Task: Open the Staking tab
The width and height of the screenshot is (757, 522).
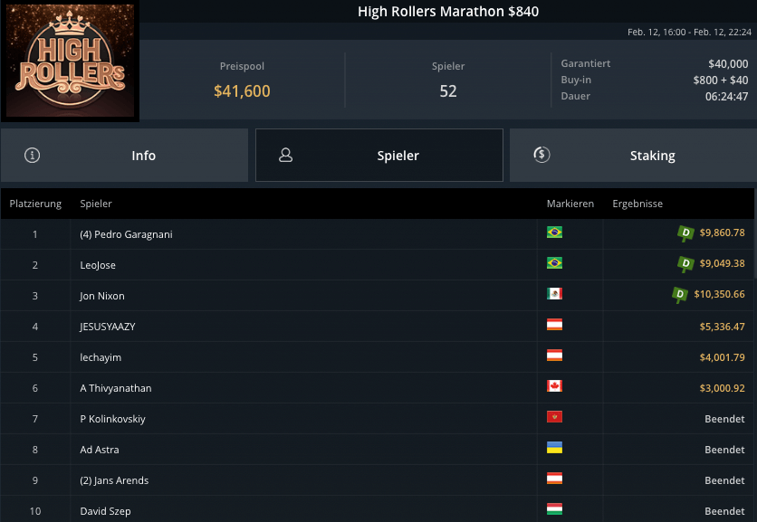Action: point(633,156)
